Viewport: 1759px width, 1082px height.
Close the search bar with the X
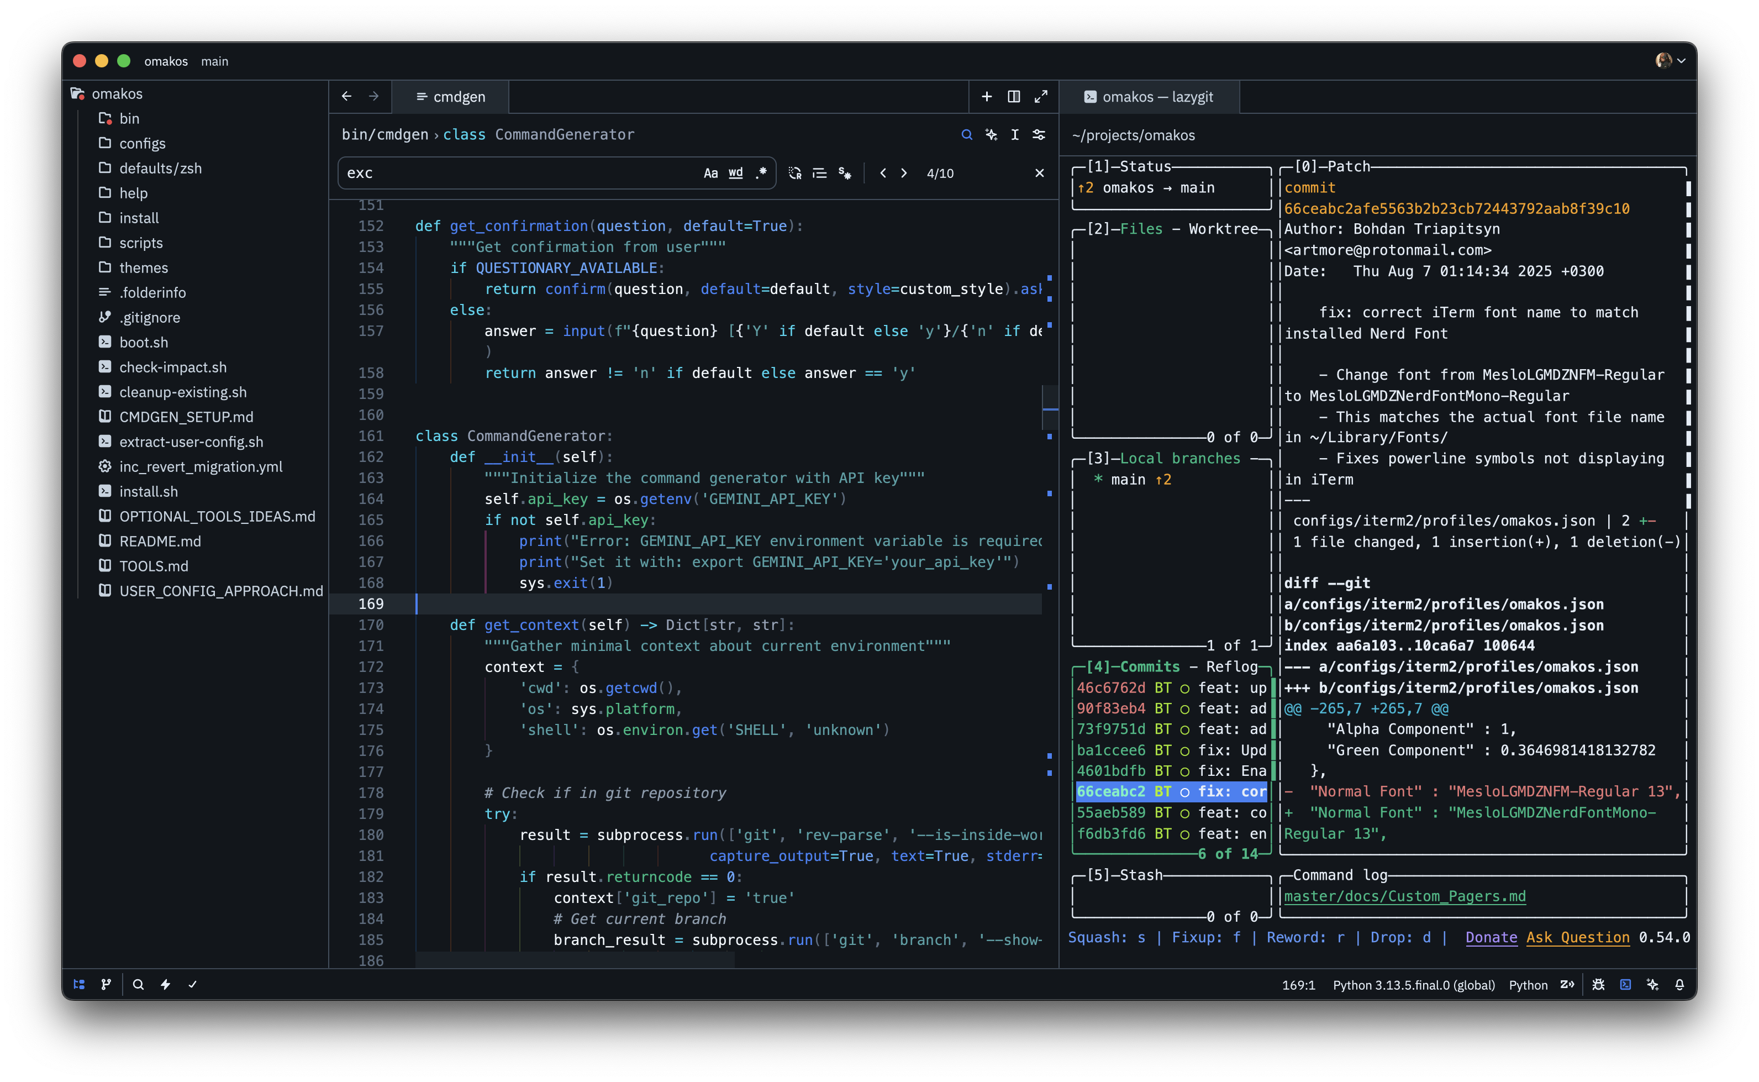pos(1039,173)
